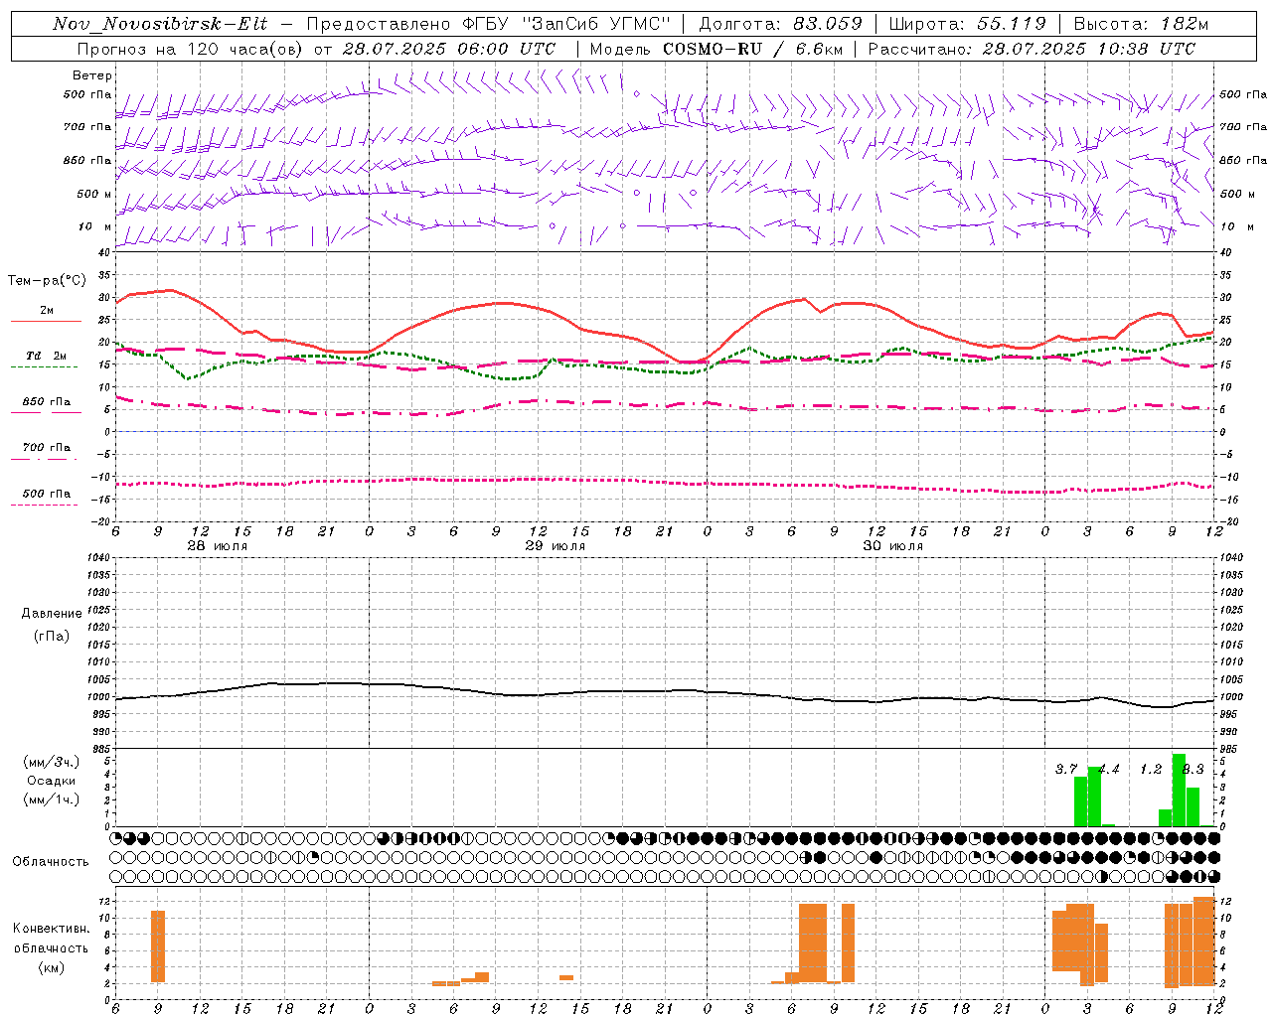This screenshot has height=1017, width=1272.
Task: Click the precipitation total 3.7
Action: point(1066,769)
